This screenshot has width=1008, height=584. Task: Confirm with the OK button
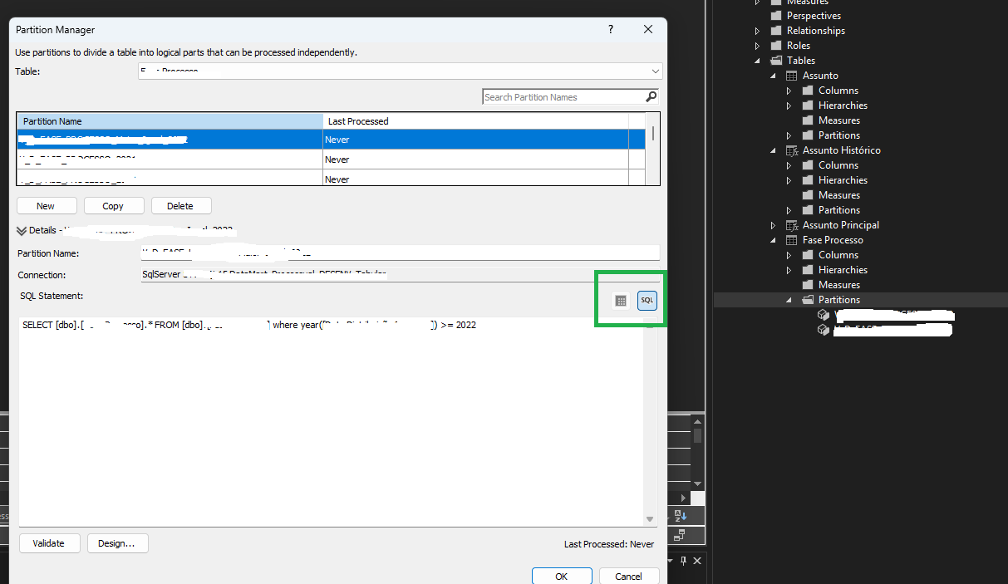point(562,576)
